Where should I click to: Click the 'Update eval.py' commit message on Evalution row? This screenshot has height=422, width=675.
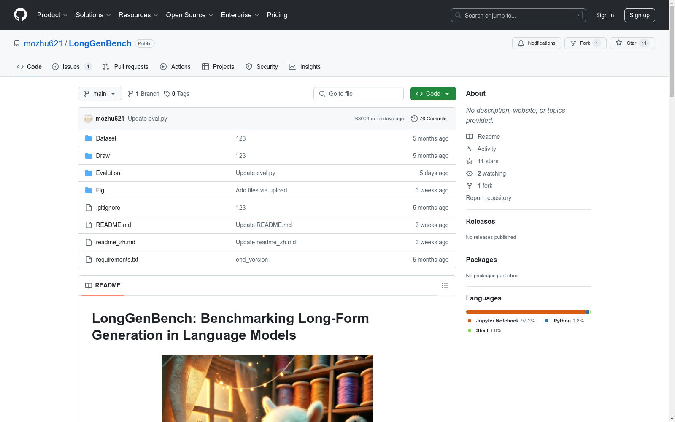click(x=256, y=173)
